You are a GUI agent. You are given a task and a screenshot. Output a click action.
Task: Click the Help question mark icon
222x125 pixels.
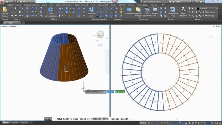pos(201,1)
